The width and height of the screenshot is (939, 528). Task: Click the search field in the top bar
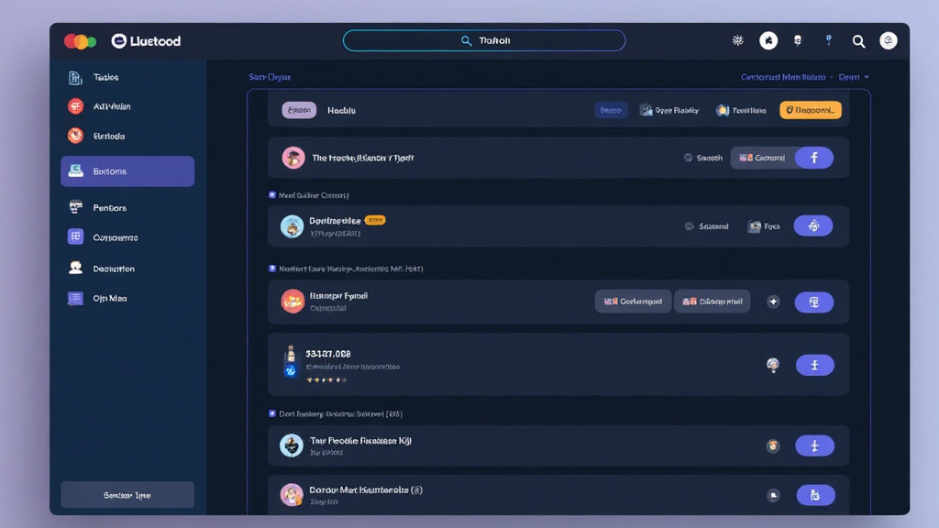pos(484,41)
